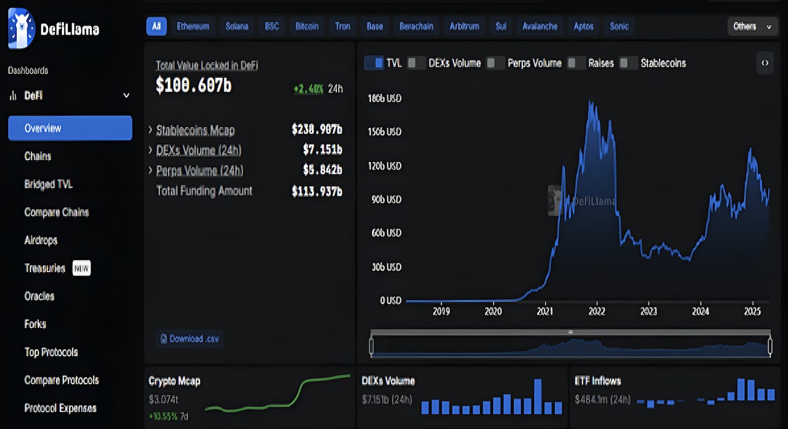Open Protocol Expenses in sidebar

click(61, 408)
